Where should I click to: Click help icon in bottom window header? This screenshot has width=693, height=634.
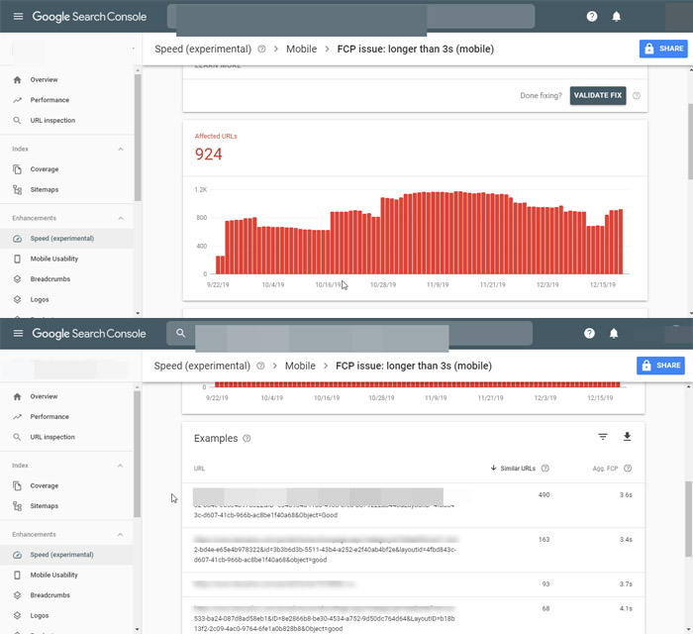coord(589,334)
